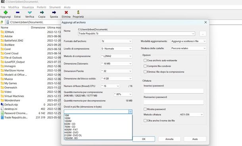Click the Aggiungi green plus icon
Viewport: 242px width, 146px height.
pyautogui.click(x=6, y=13)
